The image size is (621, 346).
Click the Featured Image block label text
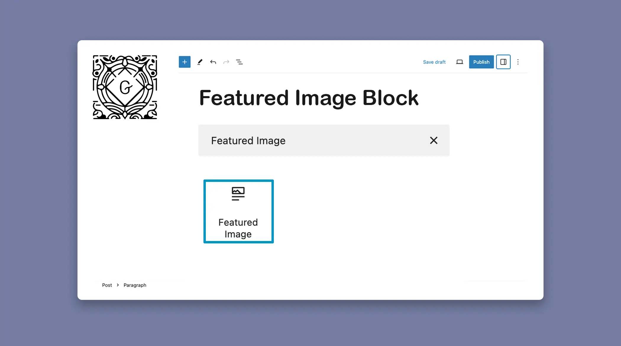(238, 228)
